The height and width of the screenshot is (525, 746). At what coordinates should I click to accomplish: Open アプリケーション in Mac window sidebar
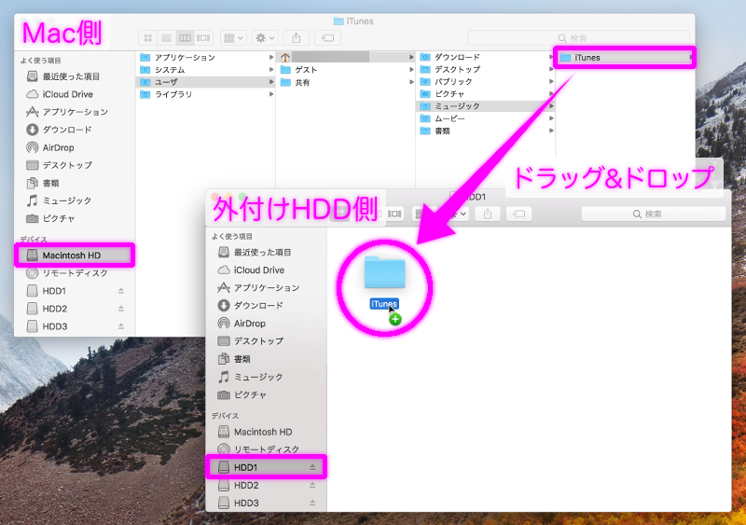pos(75,112)
